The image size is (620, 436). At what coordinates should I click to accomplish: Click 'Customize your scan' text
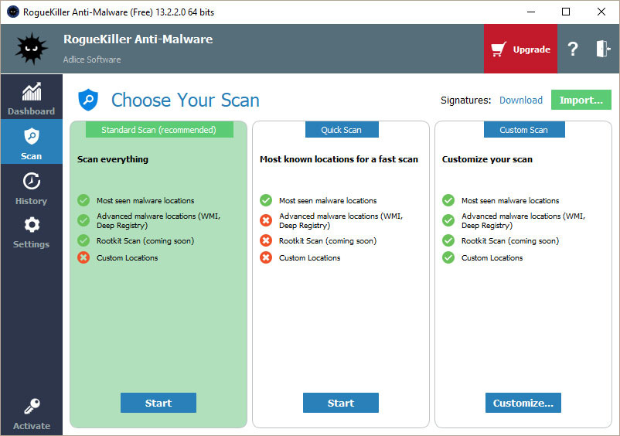(x=487, y=159)
